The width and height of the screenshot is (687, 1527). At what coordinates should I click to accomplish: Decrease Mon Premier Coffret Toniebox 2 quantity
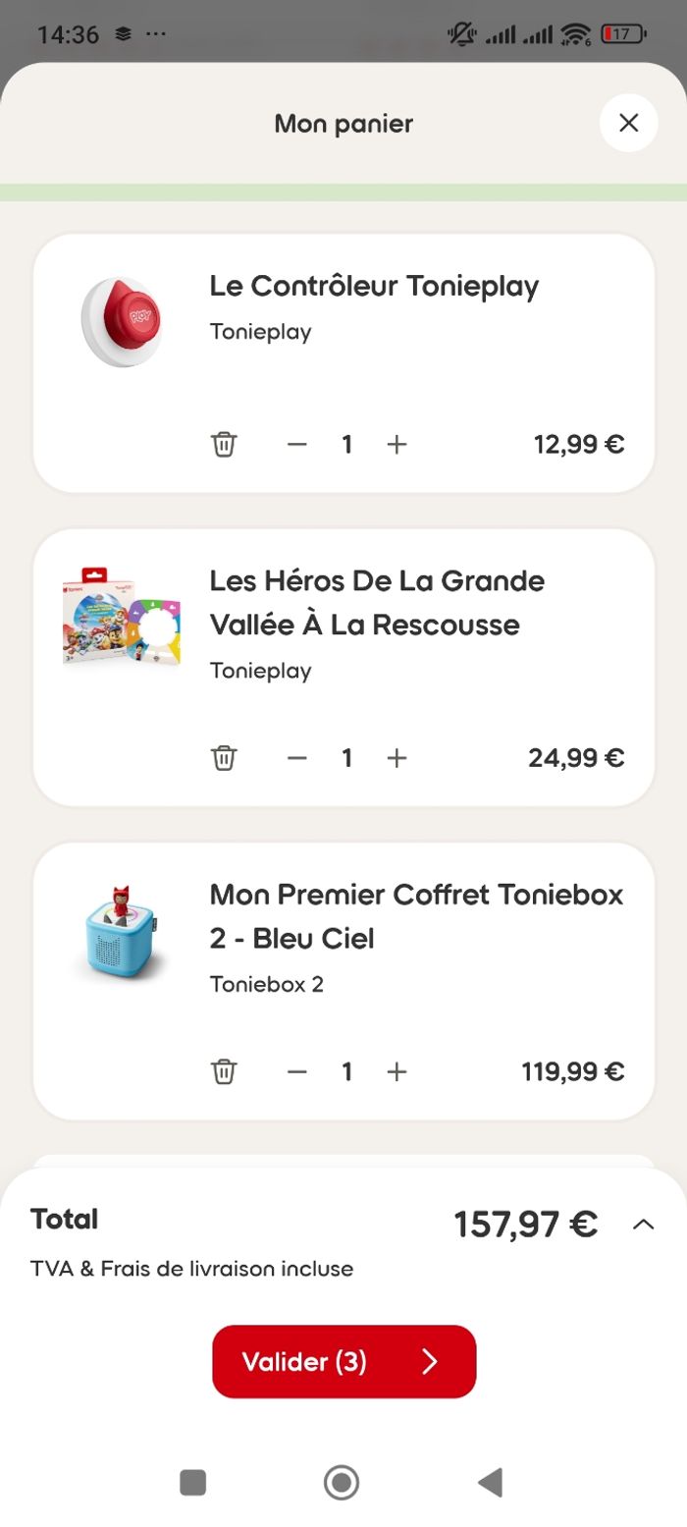(x=297, y=1071)
